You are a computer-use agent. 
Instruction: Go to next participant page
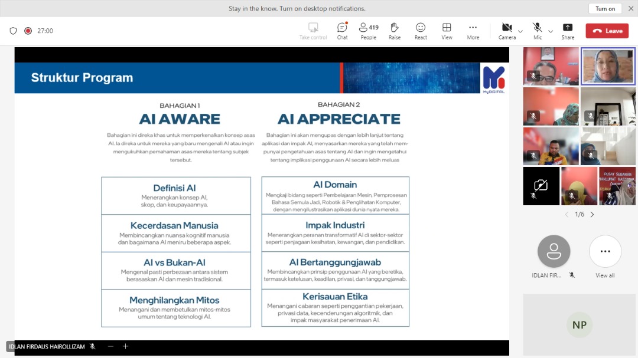(593, 215)
